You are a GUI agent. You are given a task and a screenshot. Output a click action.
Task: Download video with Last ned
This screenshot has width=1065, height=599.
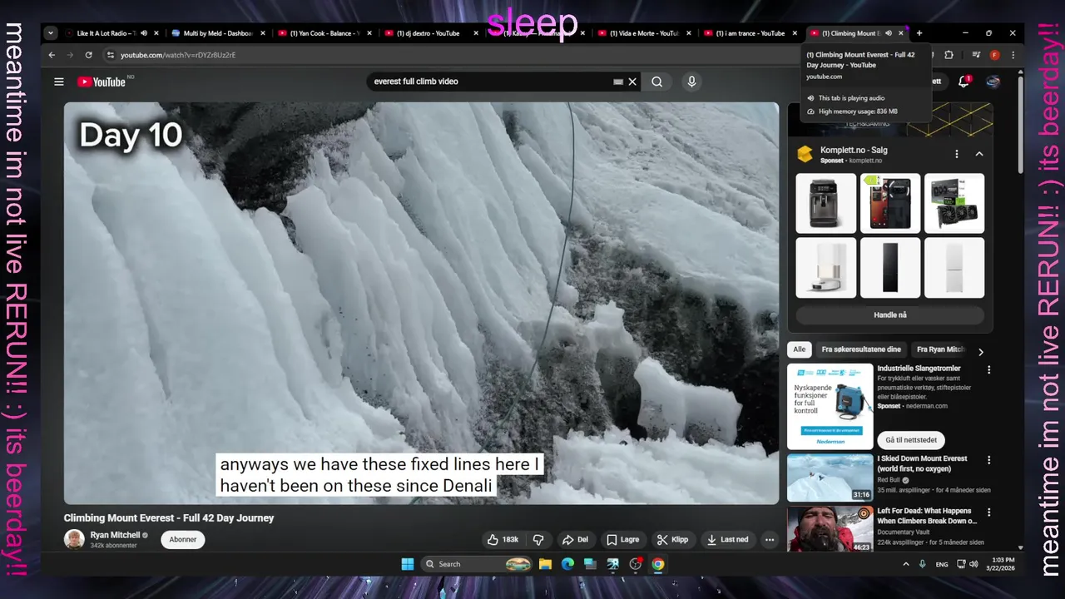tap(727, 539)
